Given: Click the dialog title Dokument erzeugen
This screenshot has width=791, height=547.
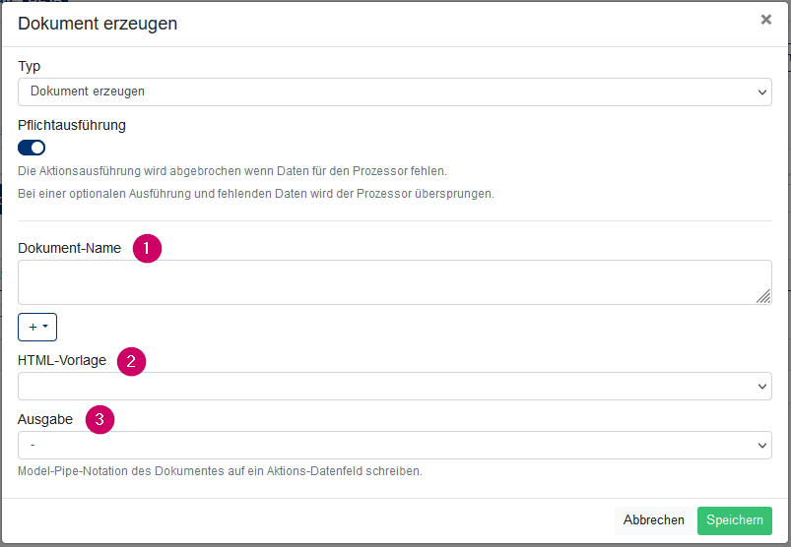Looking at the screenshot, I should click(x=98, y=24).
